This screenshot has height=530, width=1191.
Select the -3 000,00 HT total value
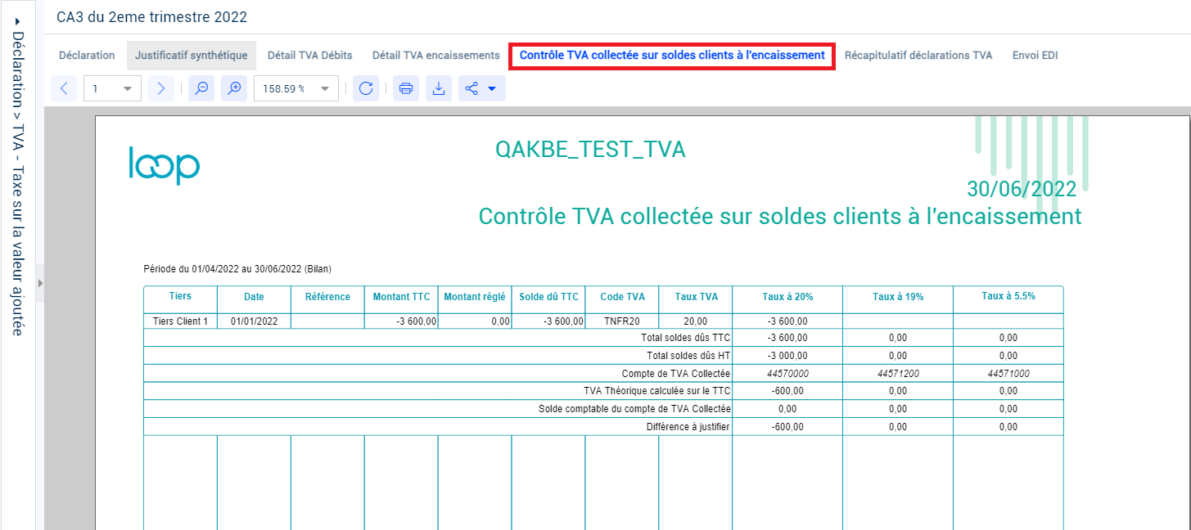tap(787, 356)
